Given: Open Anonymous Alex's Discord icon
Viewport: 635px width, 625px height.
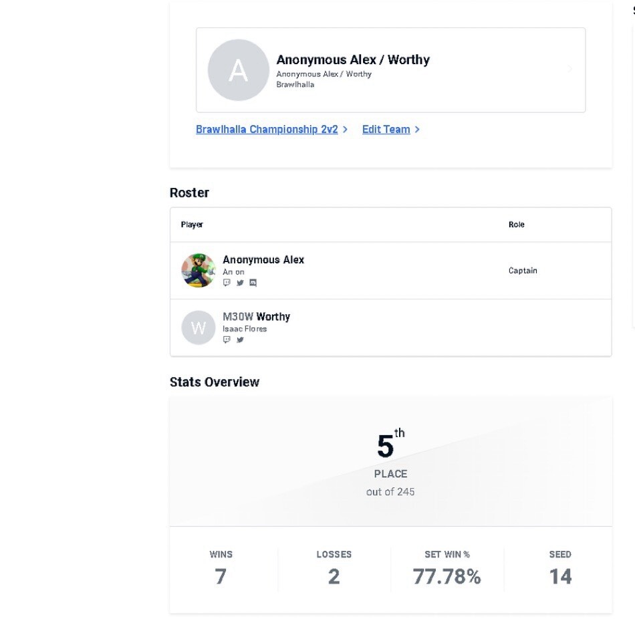Looking at the screenshot, I should 253,283.
